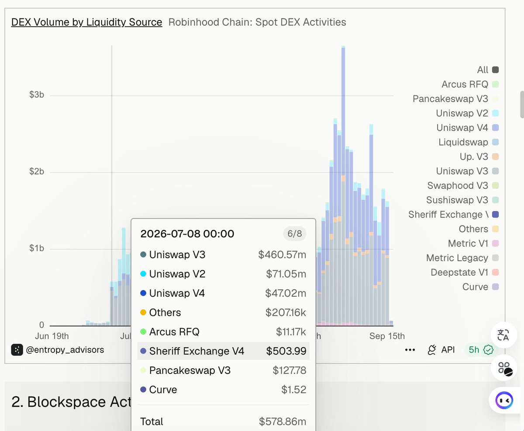The width and height of the screenshot is (524, 431).
Task: Toggle Pancakeswap V3 in chart legend
Action: pyautogui.click(x=455, y=99)
